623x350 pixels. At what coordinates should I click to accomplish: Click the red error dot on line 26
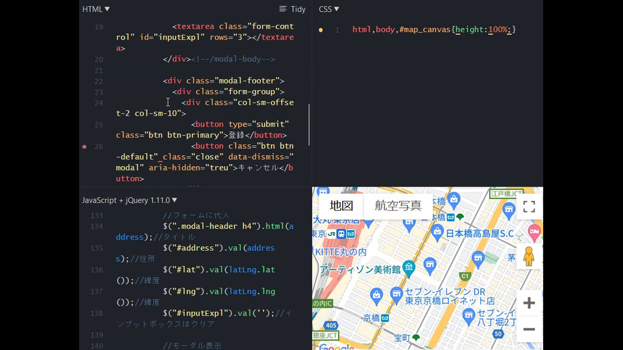click(x=84, y=146)
